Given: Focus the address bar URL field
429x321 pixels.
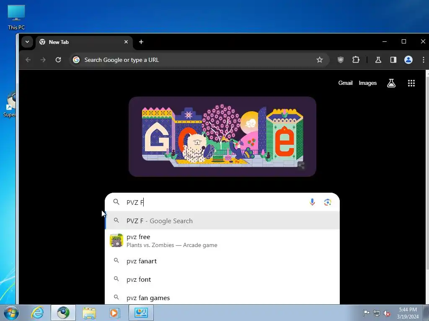Looking at the screenshot, I should [198, 60].
